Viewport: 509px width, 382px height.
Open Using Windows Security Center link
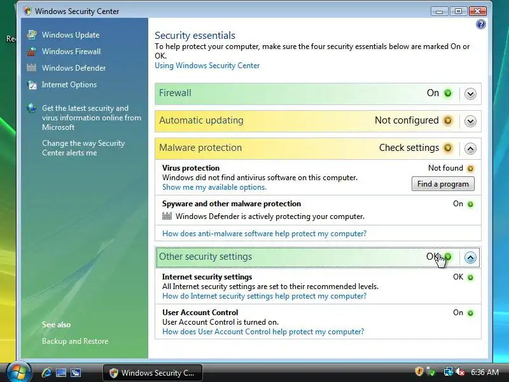207,66
